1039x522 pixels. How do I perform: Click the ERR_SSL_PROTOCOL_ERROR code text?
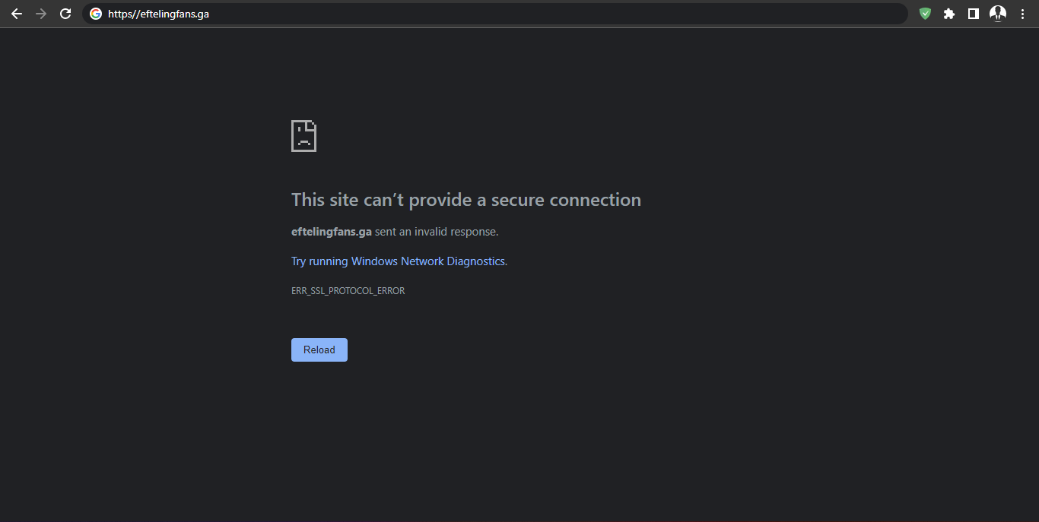[348, 291]
